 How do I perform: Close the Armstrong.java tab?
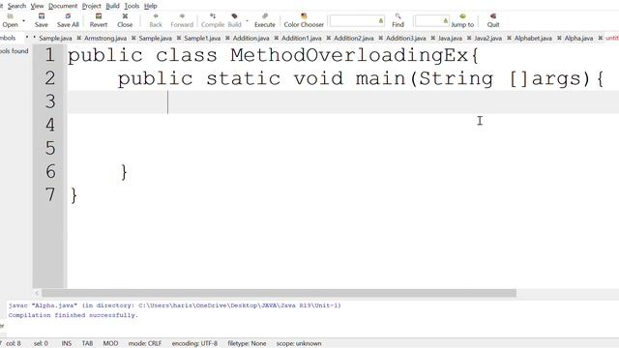point(133,39)
